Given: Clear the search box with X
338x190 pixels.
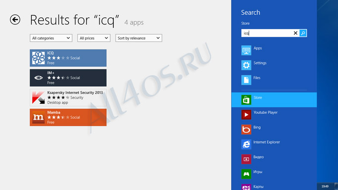Looking at the screenshot, I should 295,33.
